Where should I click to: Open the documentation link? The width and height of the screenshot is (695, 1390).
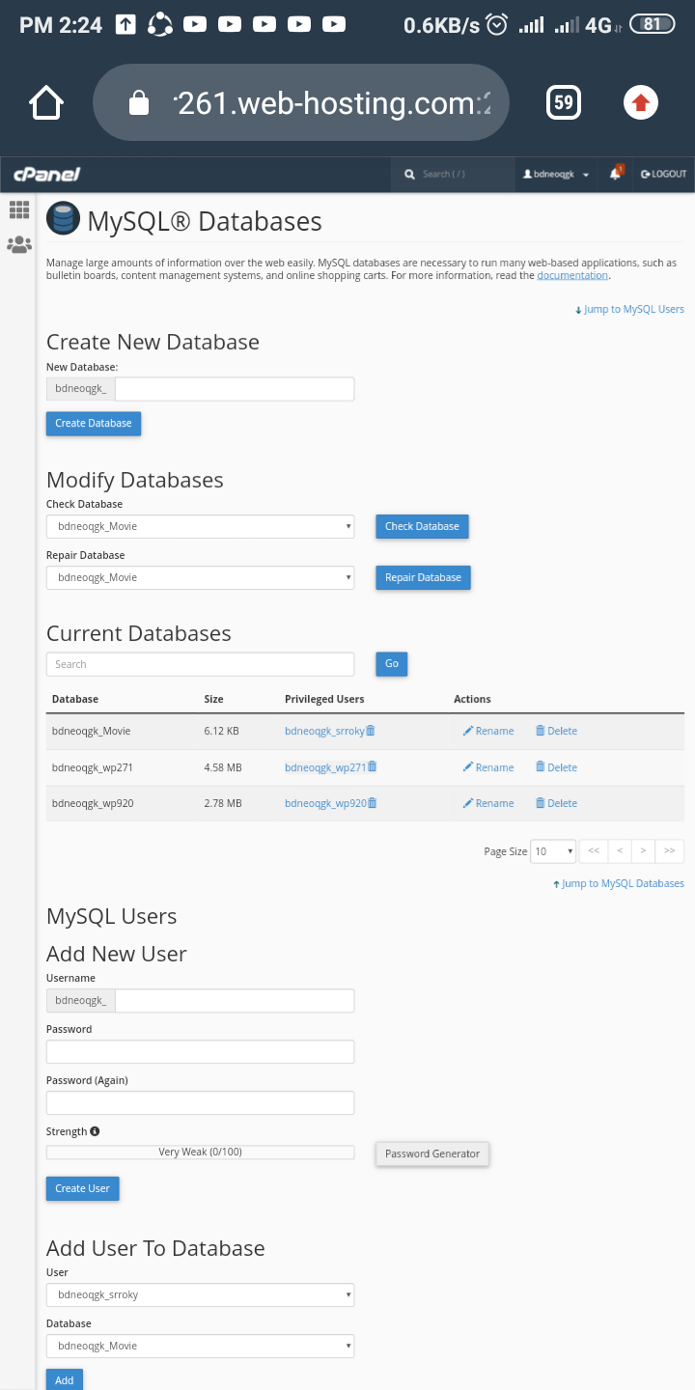click(572, 275)
